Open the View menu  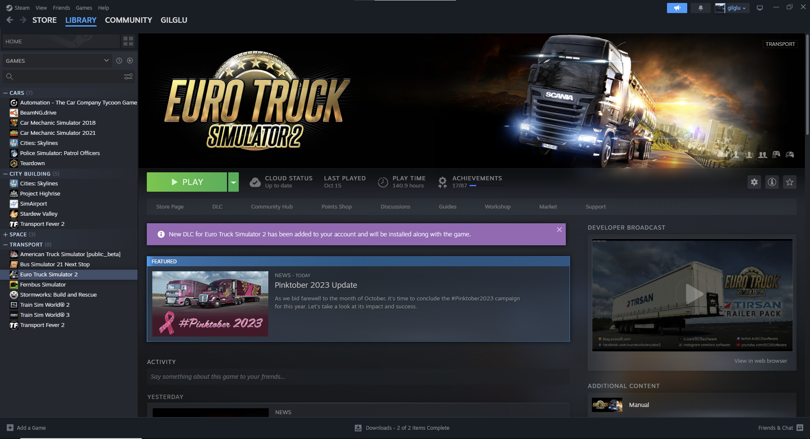(x=41, y=8)
